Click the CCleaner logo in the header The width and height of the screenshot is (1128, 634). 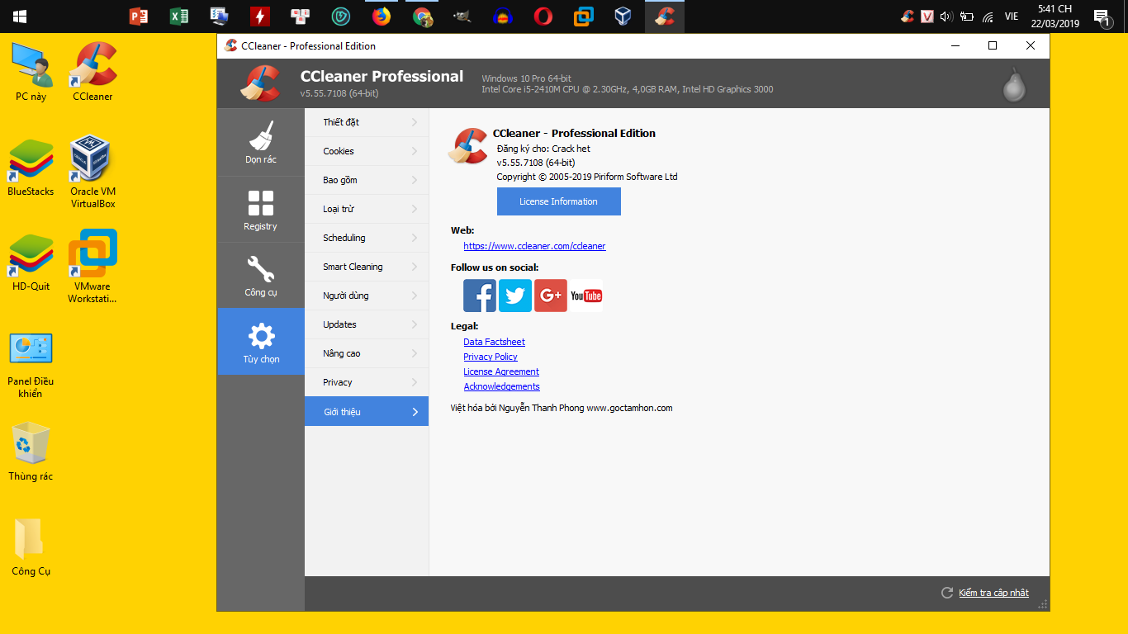point(261,83)
